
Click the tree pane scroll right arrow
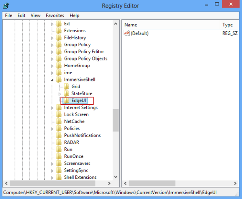pos(109,183)
